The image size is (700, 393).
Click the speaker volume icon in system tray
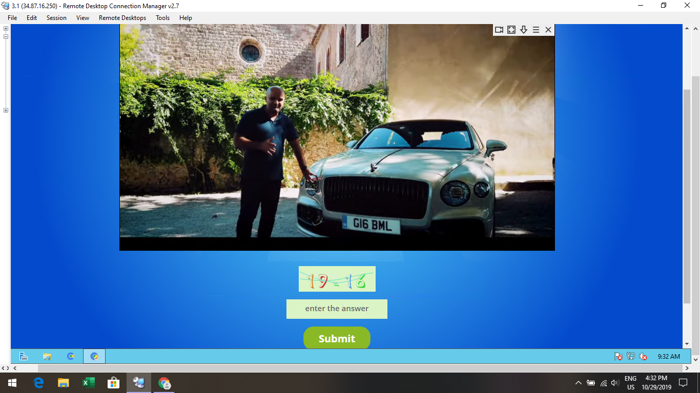(x=615, y=383)
